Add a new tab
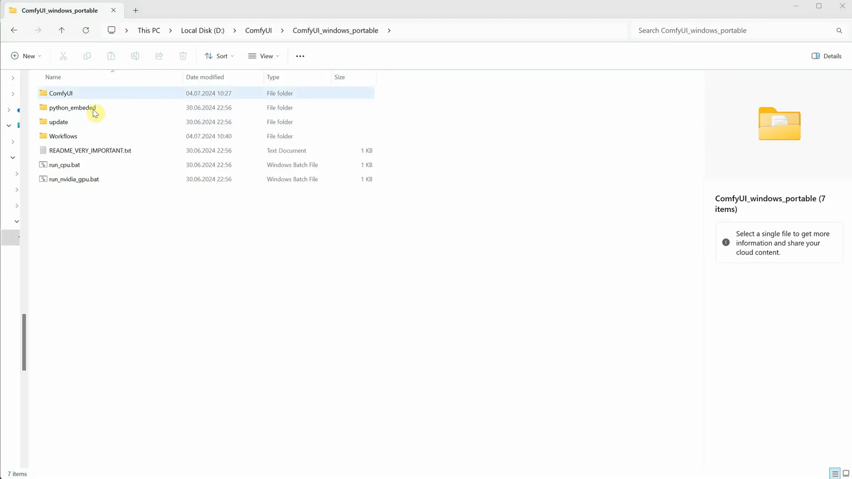This screenshot has width=852, height=479. [135, 10]
